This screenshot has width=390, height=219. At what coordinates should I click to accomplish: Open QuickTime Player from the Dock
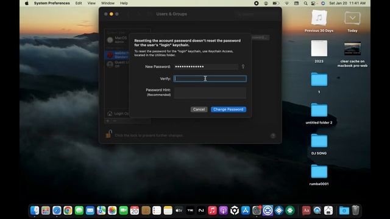pyautogui.click(x=317, y=210)
